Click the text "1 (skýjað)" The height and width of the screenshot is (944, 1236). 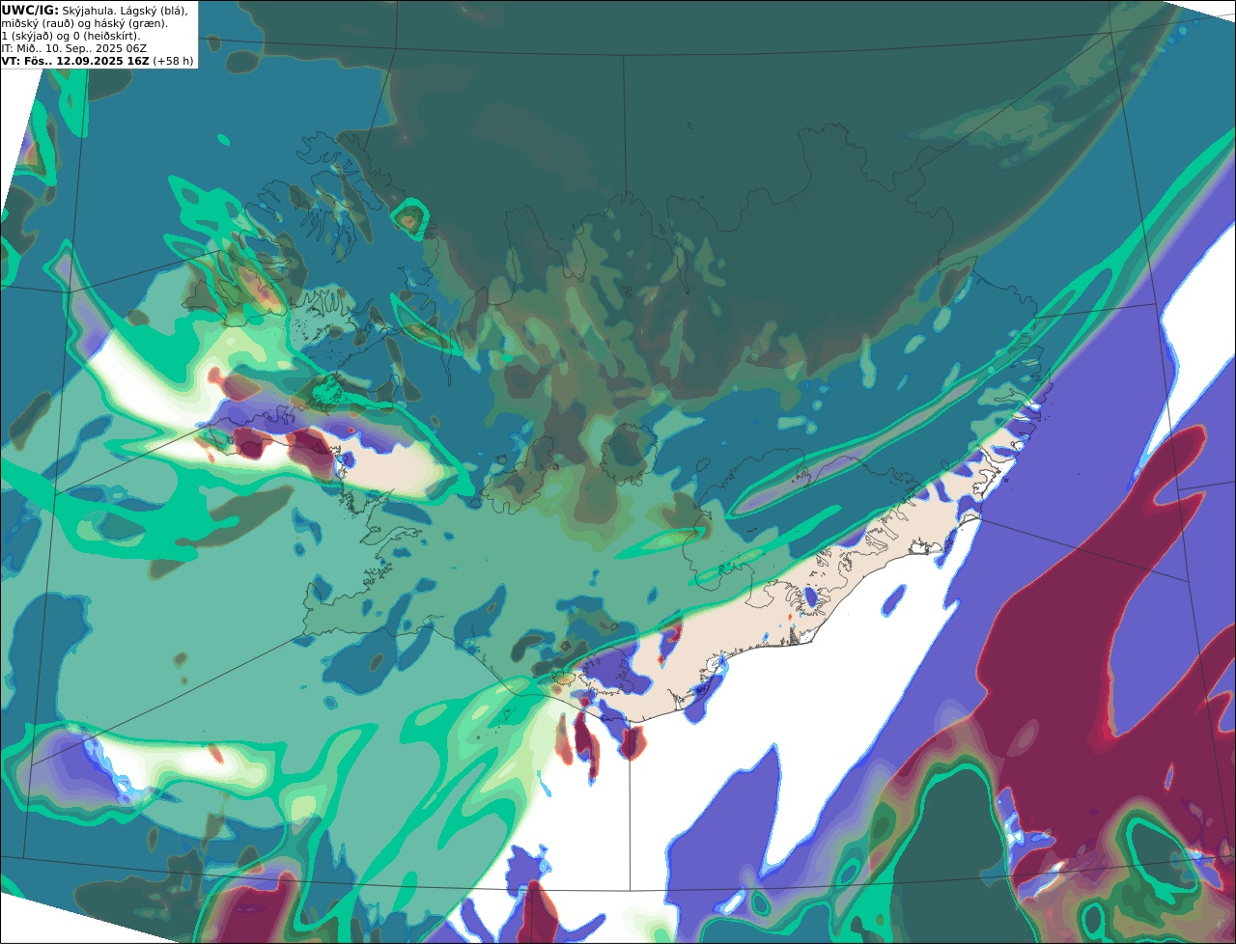pos(27,37)
